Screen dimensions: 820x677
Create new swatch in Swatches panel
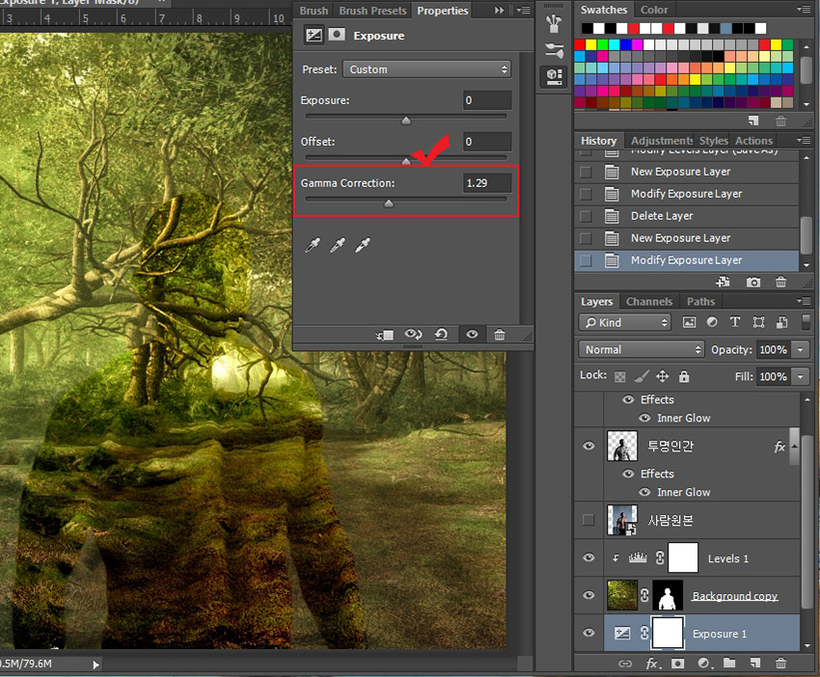click(753, 122)
